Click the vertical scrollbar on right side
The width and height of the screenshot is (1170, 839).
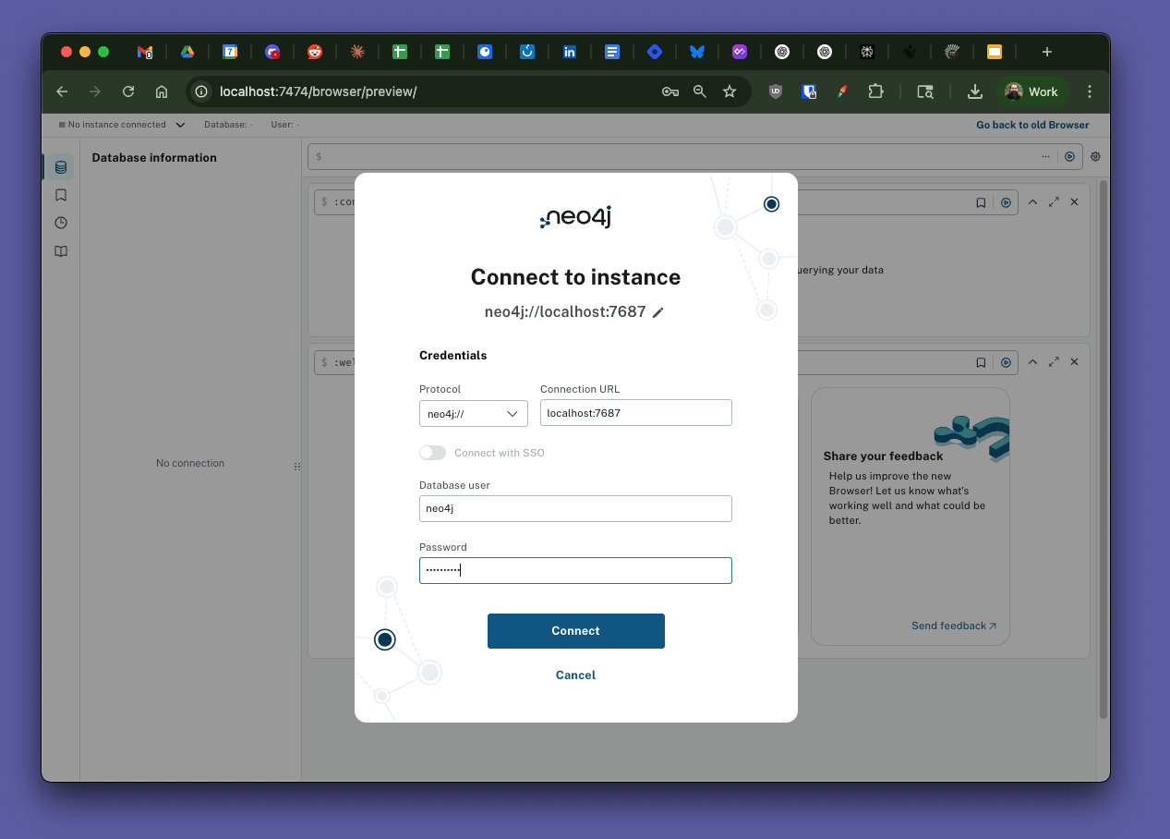[1103, 444]
